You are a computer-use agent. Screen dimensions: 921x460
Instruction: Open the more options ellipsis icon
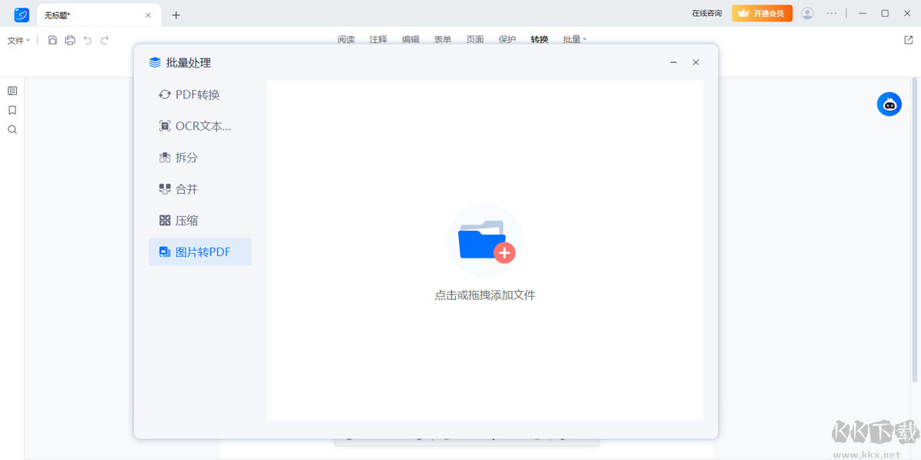[831, 13]
